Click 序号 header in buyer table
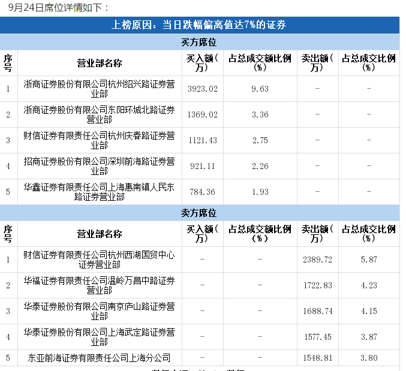The height and width of the screenshot is (371, 406). [x=8, y=63]
